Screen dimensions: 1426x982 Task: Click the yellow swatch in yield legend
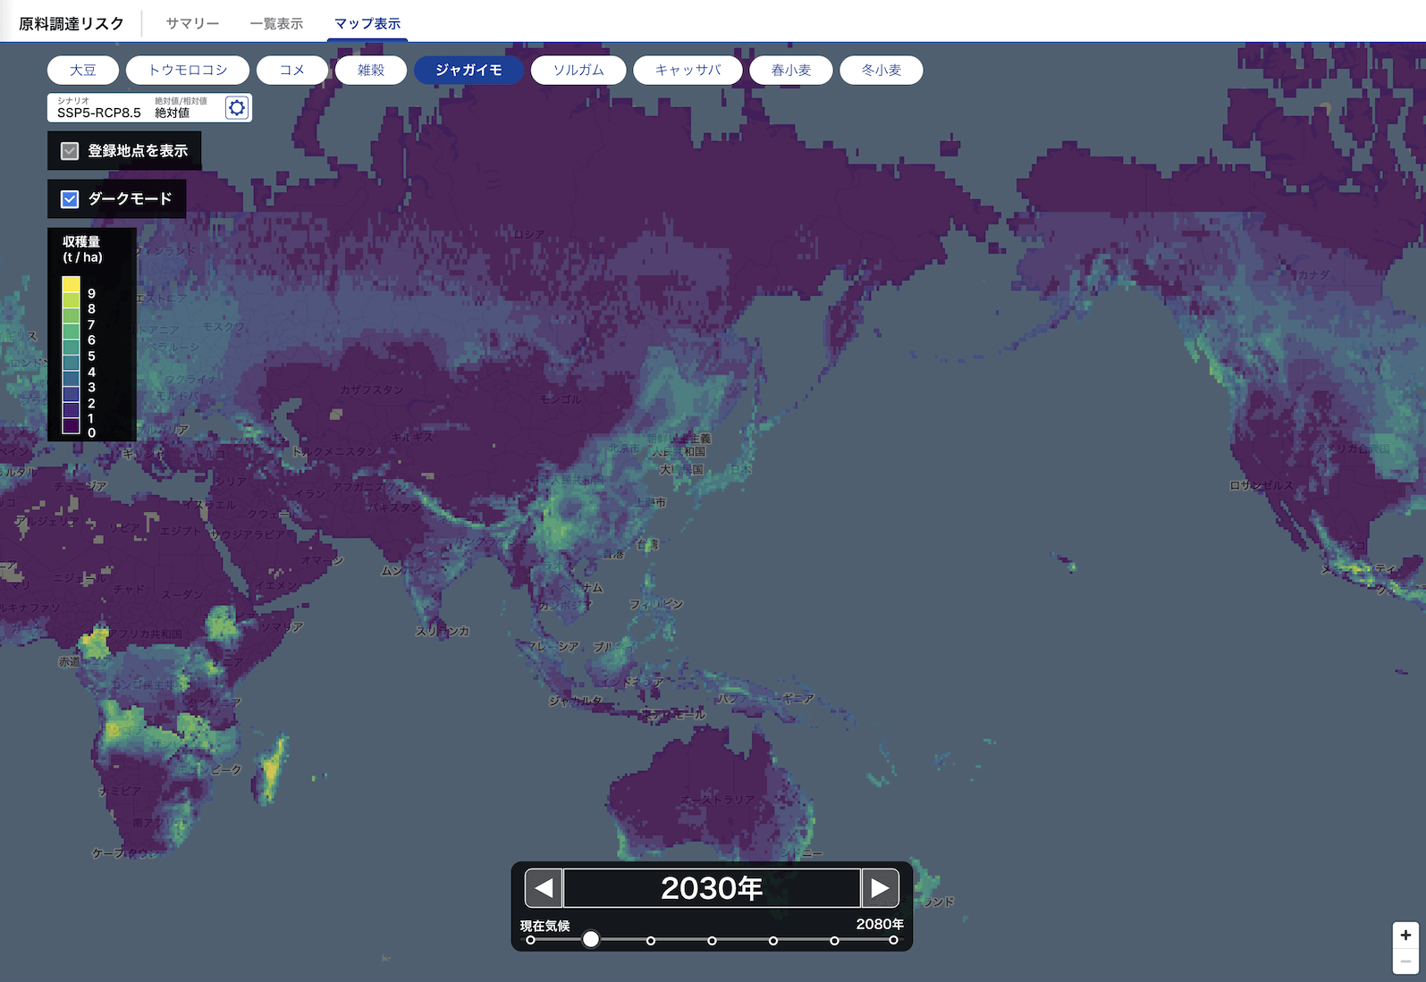tap(71, 285)
